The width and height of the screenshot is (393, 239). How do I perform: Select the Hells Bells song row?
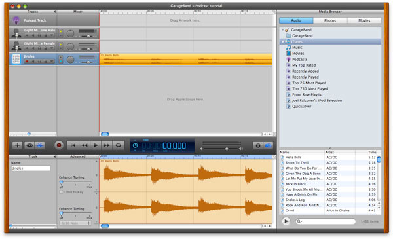tap(328, 158)
